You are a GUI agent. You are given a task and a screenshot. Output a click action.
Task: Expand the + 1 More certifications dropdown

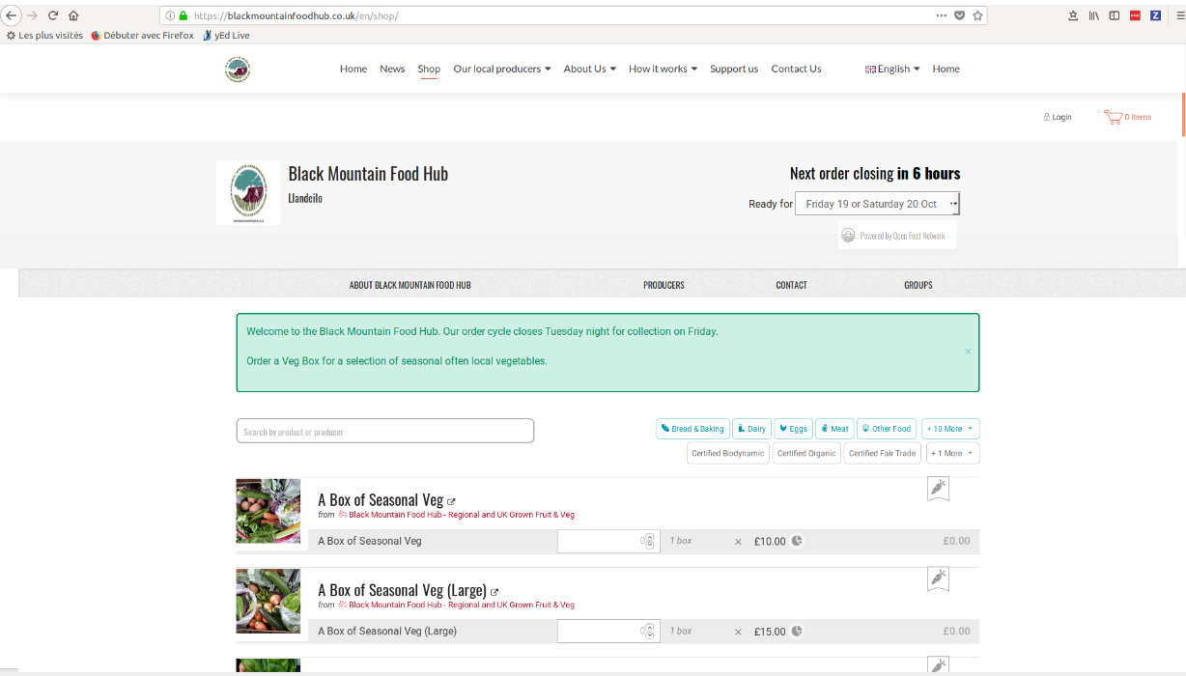(x=952, y=453)
